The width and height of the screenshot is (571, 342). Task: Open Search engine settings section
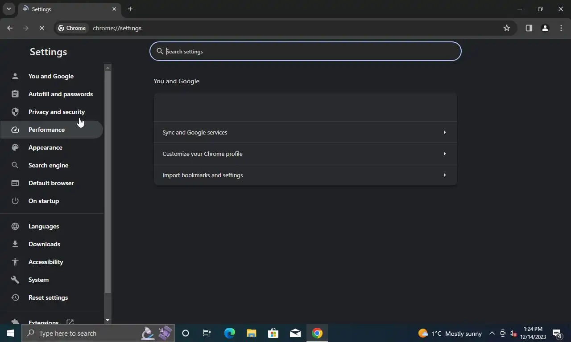click(51, 165)
